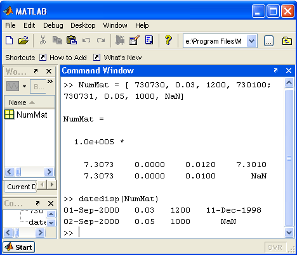The width and height of the screenshot is (297, 255).
Task: Click the Start button
Action: tap(19, 247)
